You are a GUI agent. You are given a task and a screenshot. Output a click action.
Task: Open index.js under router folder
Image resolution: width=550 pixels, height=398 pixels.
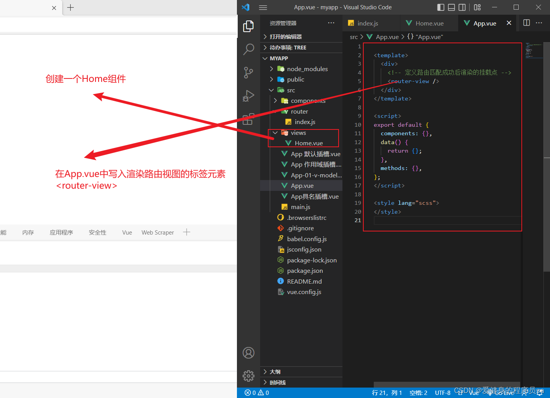tap(301, 122)
